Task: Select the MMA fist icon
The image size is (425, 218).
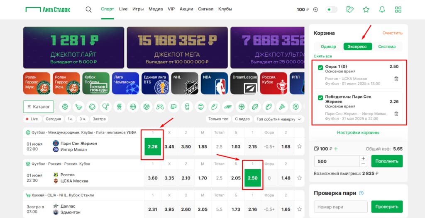Action: [173, 107]
